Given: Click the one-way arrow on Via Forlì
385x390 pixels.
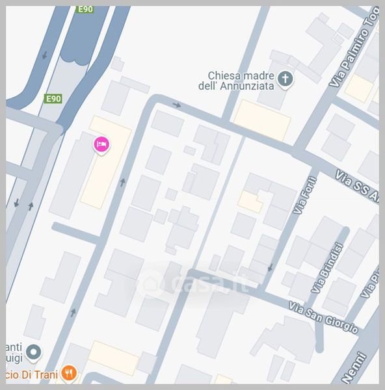Looking at the screenshot, I should [x=271, y=268].
